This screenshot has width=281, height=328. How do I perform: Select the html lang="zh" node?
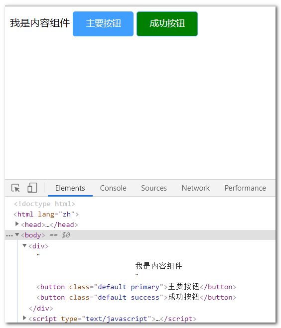[x=46, y=214]
